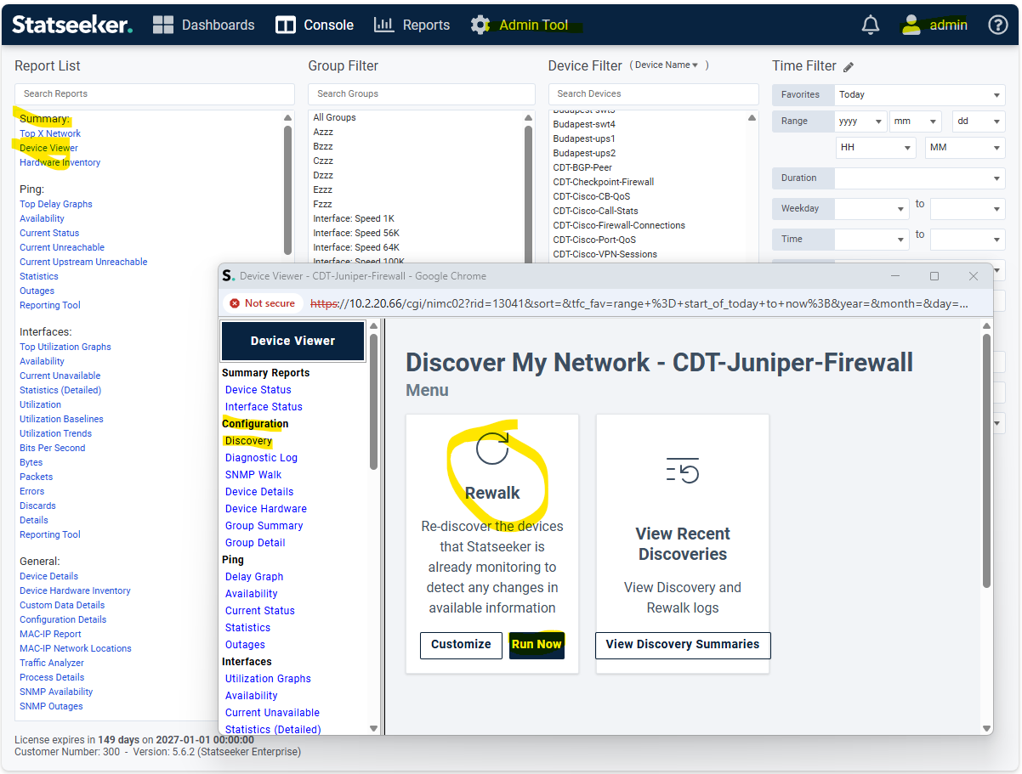Open SNMP Walk in sidebar
Screen dimensions: 1022x774
pyautogui.click(x=253, y=475)
